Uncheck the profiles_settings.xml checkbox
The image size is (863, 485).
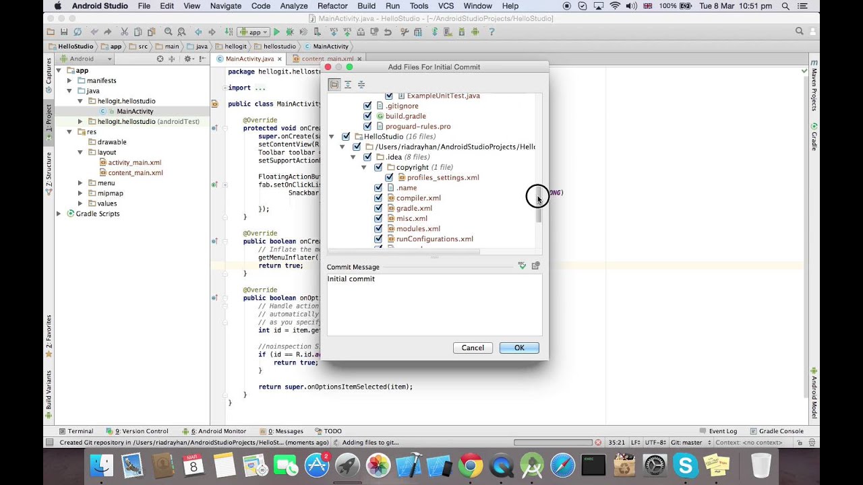(389, 177)
